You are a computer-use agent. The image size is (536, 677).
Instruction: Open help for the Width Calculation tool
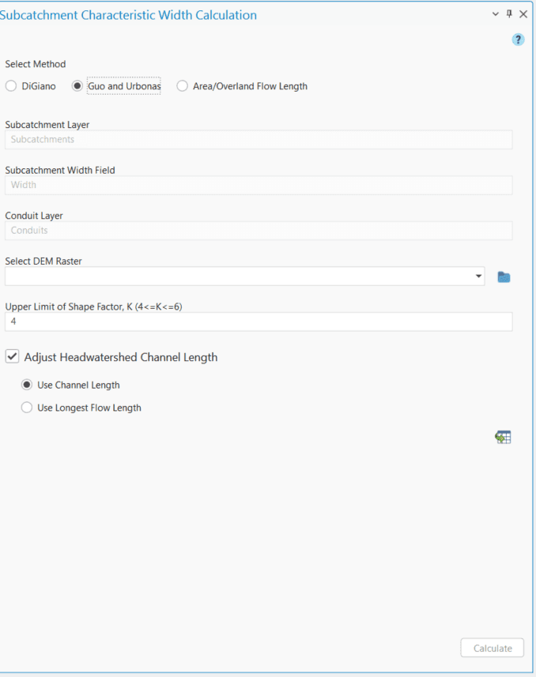[518, 39]
